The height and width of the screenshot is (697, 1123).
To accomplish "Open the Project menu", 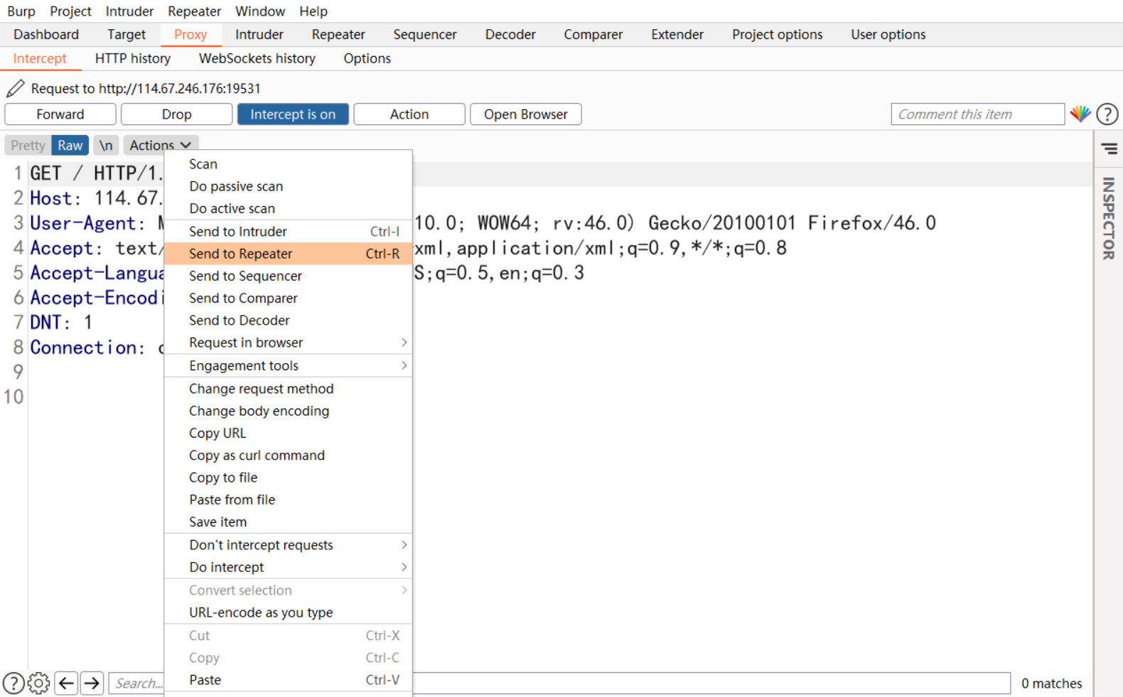I will point(70,11).
